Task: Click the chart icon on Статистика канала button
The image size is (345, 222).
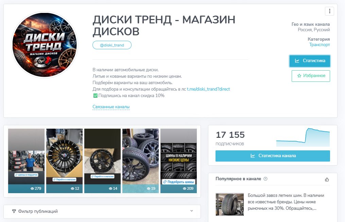Action: tap(253, 155)
